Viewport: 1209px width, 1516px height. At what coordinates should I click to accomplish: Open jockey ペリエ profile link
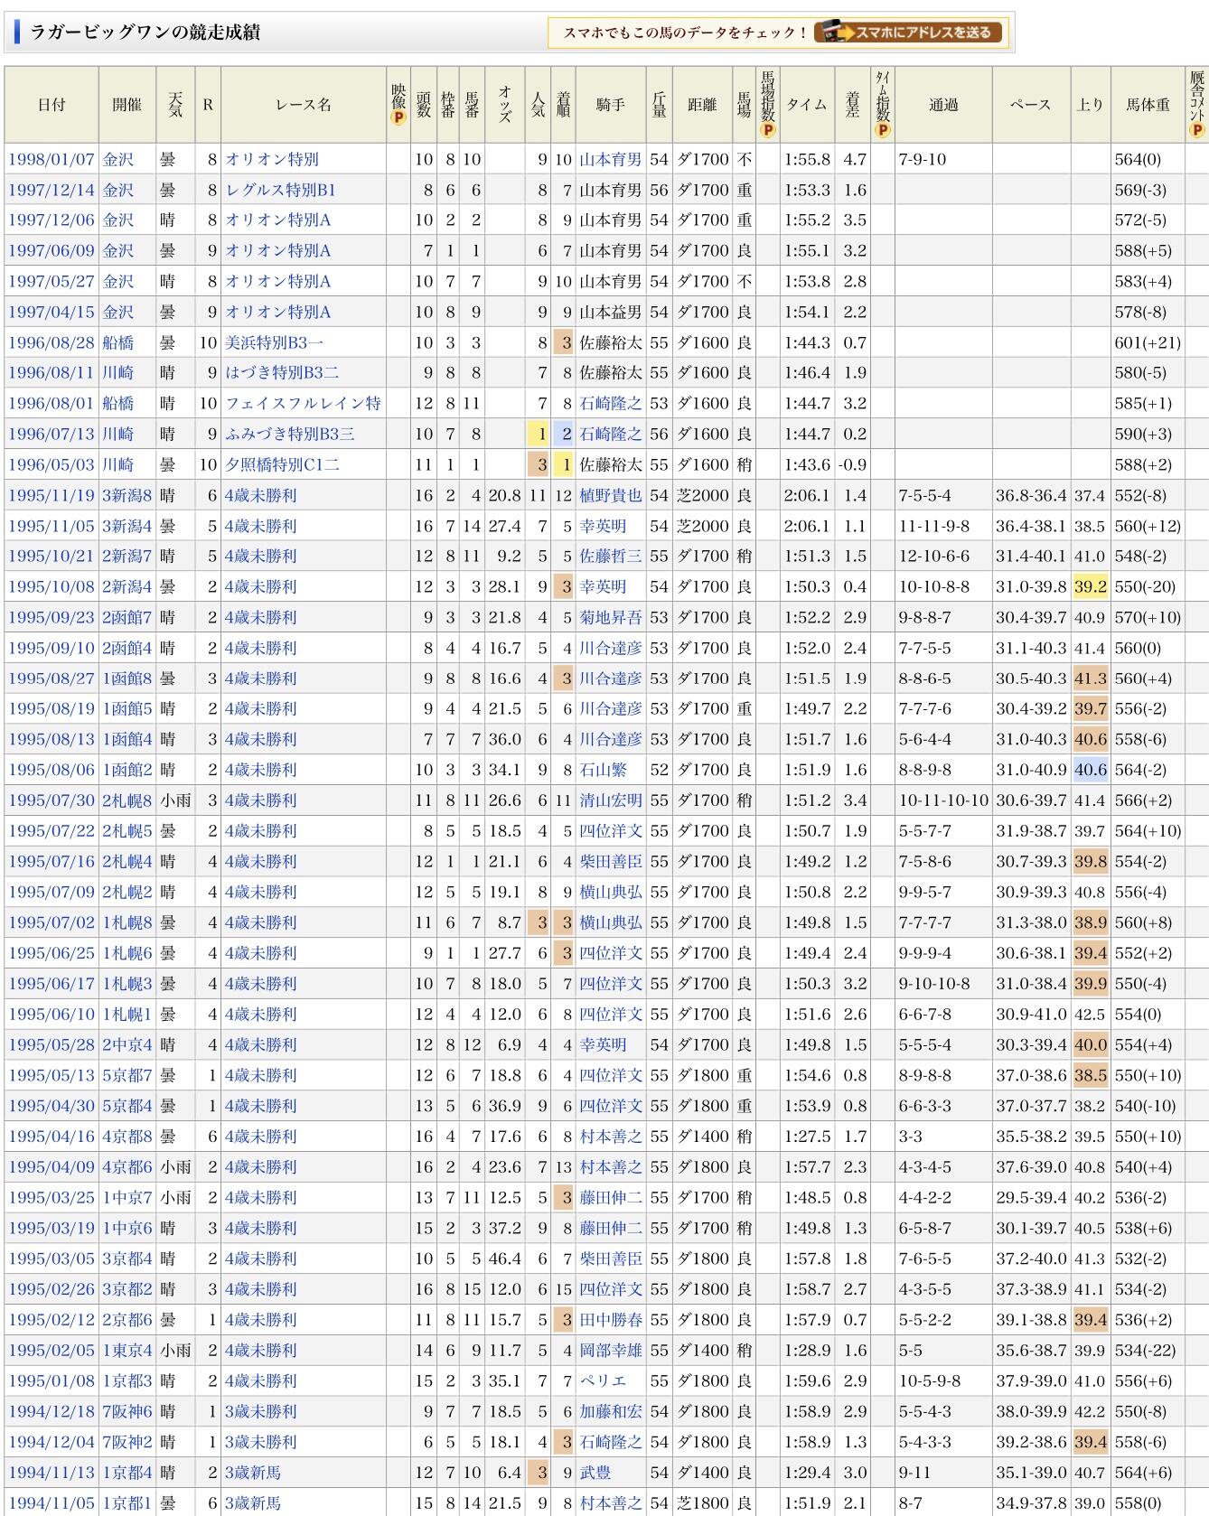[x=603, y=1381]
